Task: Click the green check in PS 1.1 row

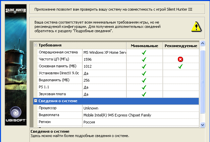Action: point(144,87)
